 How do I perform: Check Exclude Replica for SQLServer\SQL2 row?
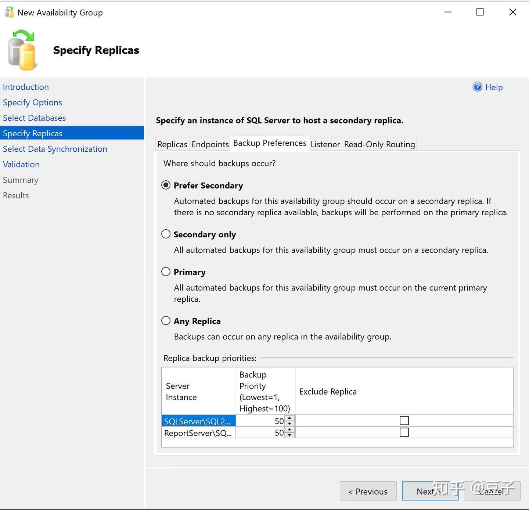pyautogui.click(x=404, y=420)
